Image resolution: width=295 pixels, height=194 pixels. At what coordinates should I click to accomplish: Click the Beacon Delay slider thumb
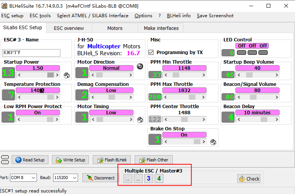pyautogui.click(x=264, y=120)
